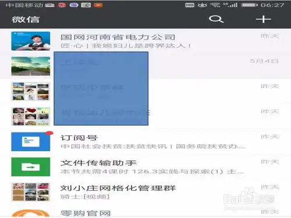Tap the plus icon in header

(263, 19)
